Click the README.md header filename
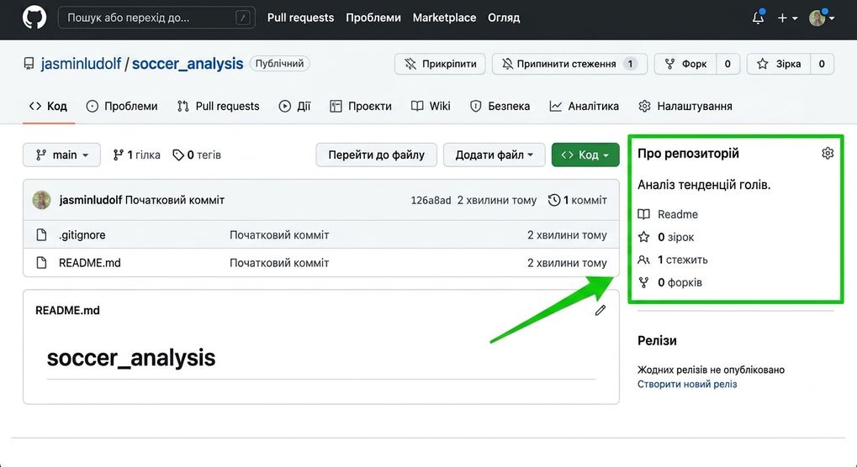 click(68, 311)
